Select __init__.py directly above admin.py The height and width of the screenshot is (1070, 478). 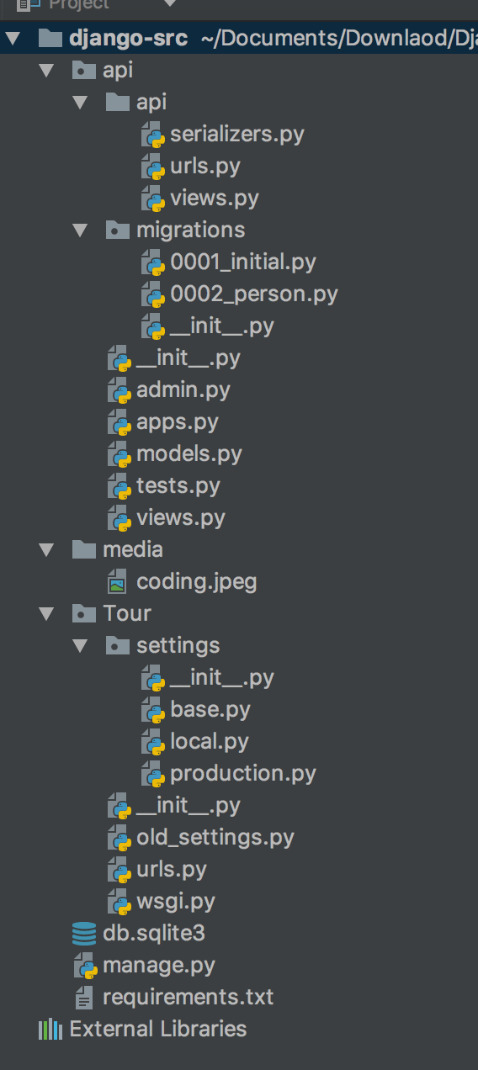point(189,358)
